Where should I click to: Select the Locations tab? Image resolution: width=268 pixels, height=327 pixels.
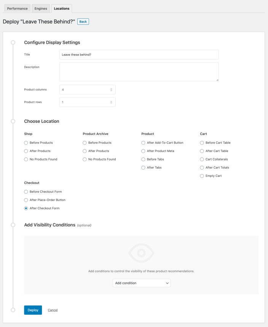click(62, 8)
